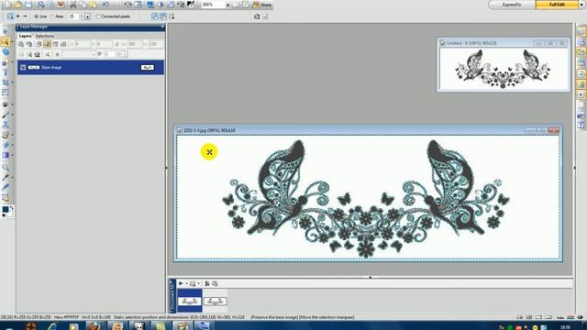Click the add-to-selection plus mode icon
The image size is (587, 330).
(x=17, y=16)
